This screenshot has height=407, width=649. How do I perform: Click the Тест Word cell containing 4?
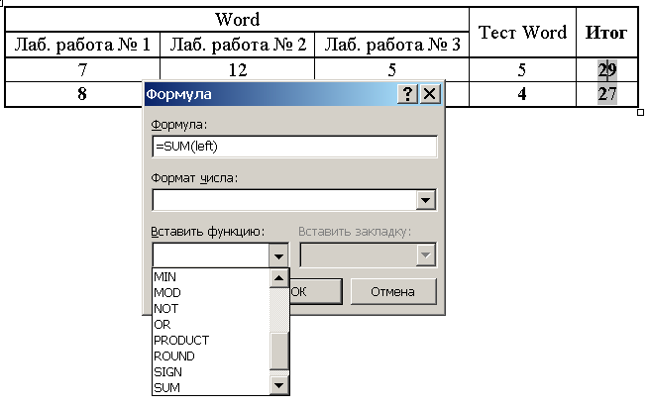click(x=522, y=94)
